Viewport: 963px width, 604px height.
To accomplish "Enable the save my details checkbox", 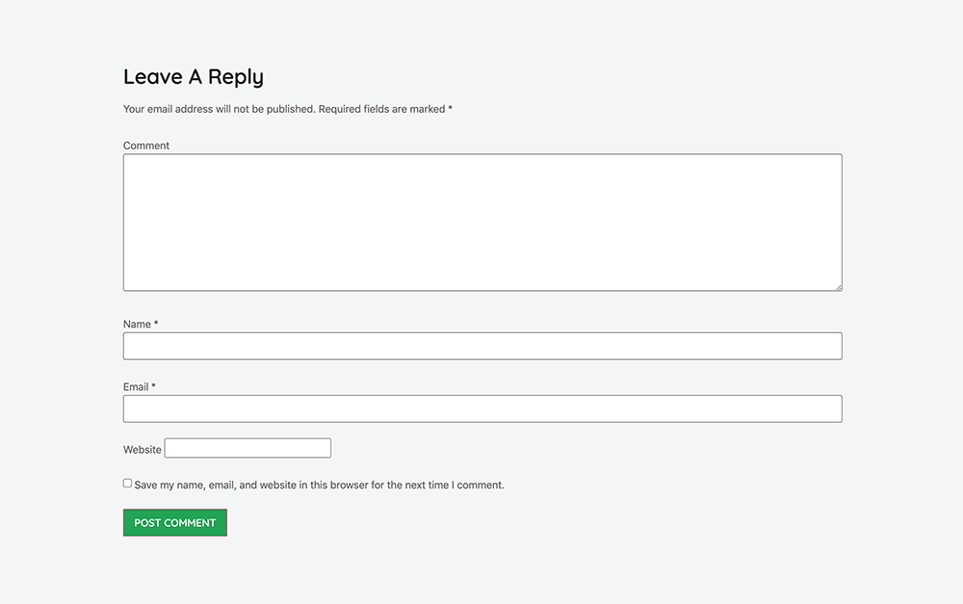I will [x=127, y=484].
